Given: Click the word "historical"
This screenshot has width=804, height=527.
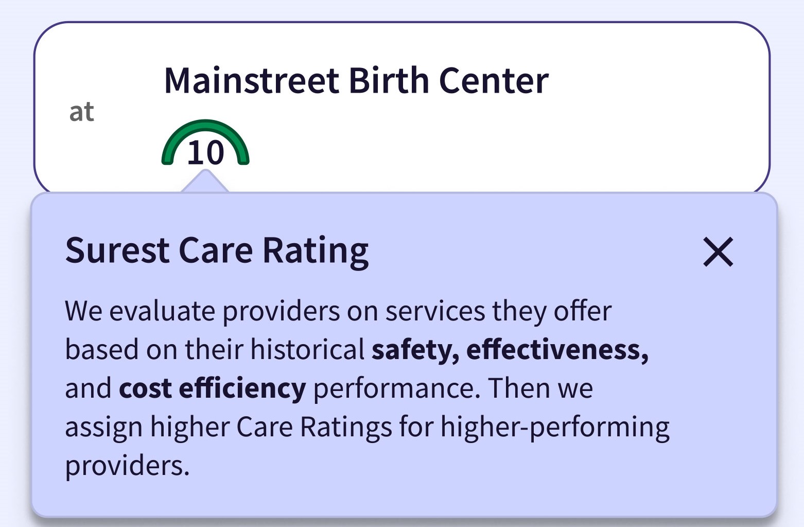Looking at the screenshot, I should tap(307, 350).
